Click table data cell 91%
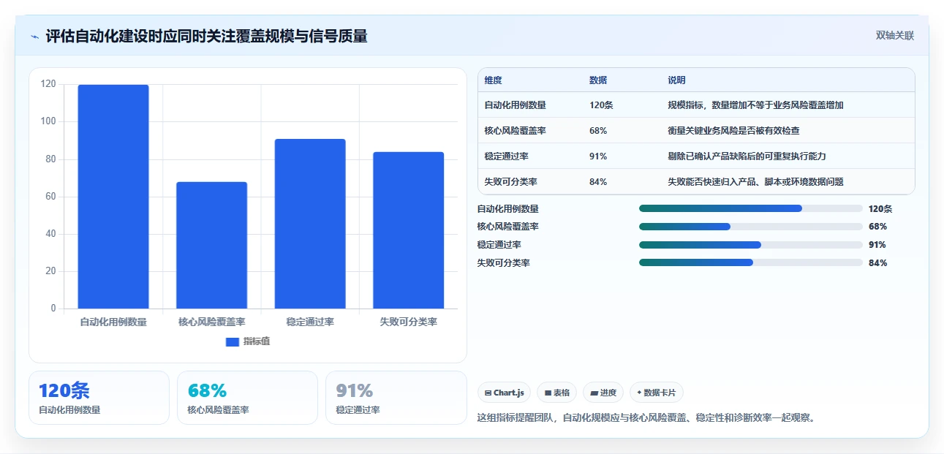The height and width of the screenshot is (454, 944). [598, 156]
